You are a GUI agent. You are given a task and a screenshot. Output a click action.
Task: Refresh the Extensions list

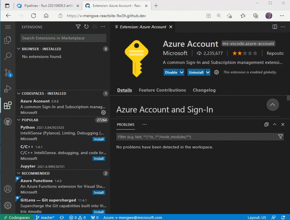tap(86, 27)
